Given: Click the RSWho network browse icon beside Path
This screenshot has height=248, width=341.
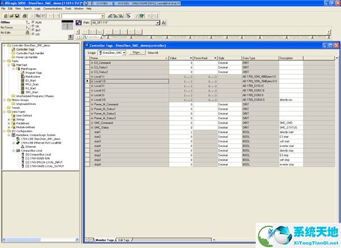Looking at the screenshot, I should 164,23.
